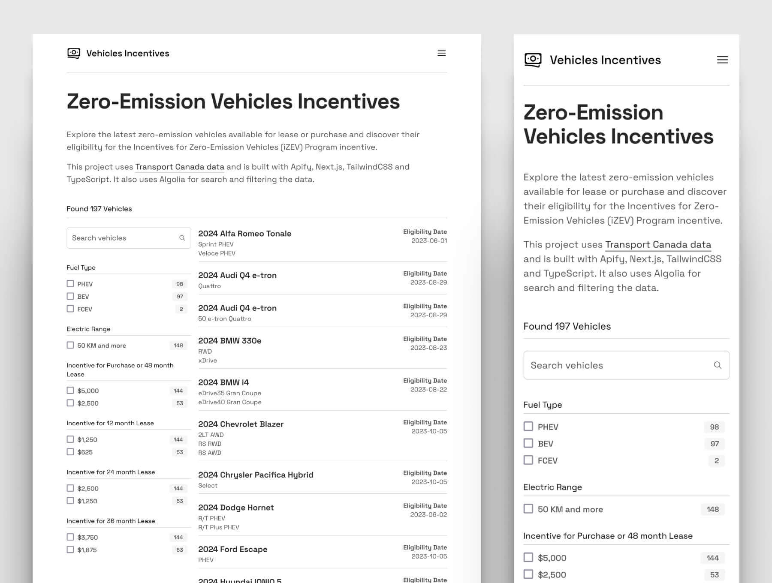772x583 pixels.
Task: Check BEV fuel type in desktop view
Action: (x=70, y=296)
